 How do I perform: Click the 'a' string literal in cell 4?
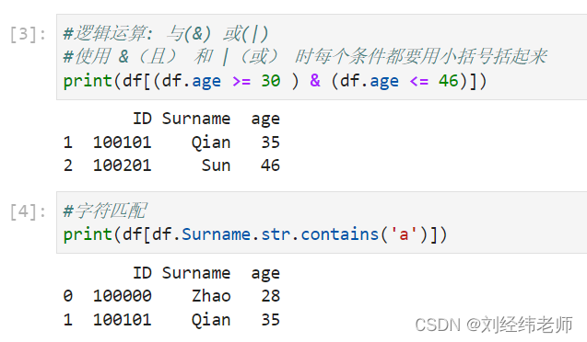(404, 234)
